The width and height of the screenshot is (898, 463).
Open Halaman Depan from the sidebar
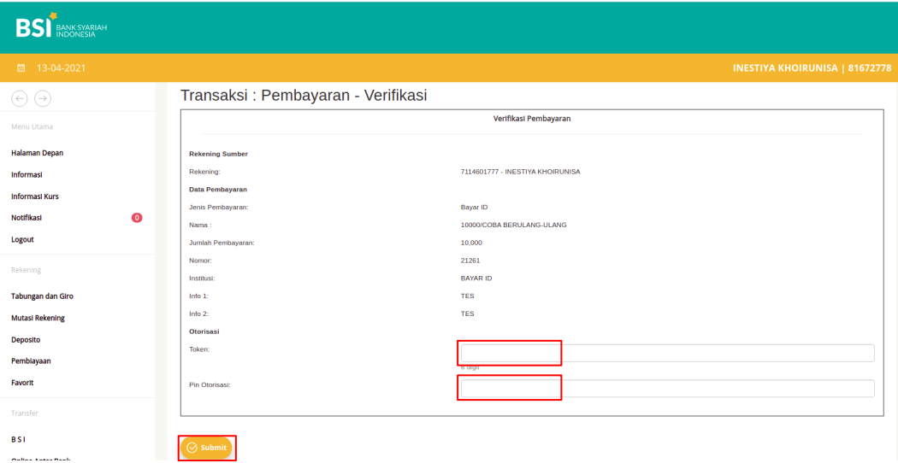pyautogui.click(x=37, y=153)
